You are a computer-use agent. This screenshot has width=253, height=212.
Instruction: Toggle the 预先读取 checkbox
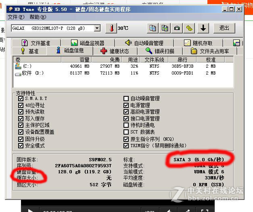pyautogui.click(x=21, y=112)
